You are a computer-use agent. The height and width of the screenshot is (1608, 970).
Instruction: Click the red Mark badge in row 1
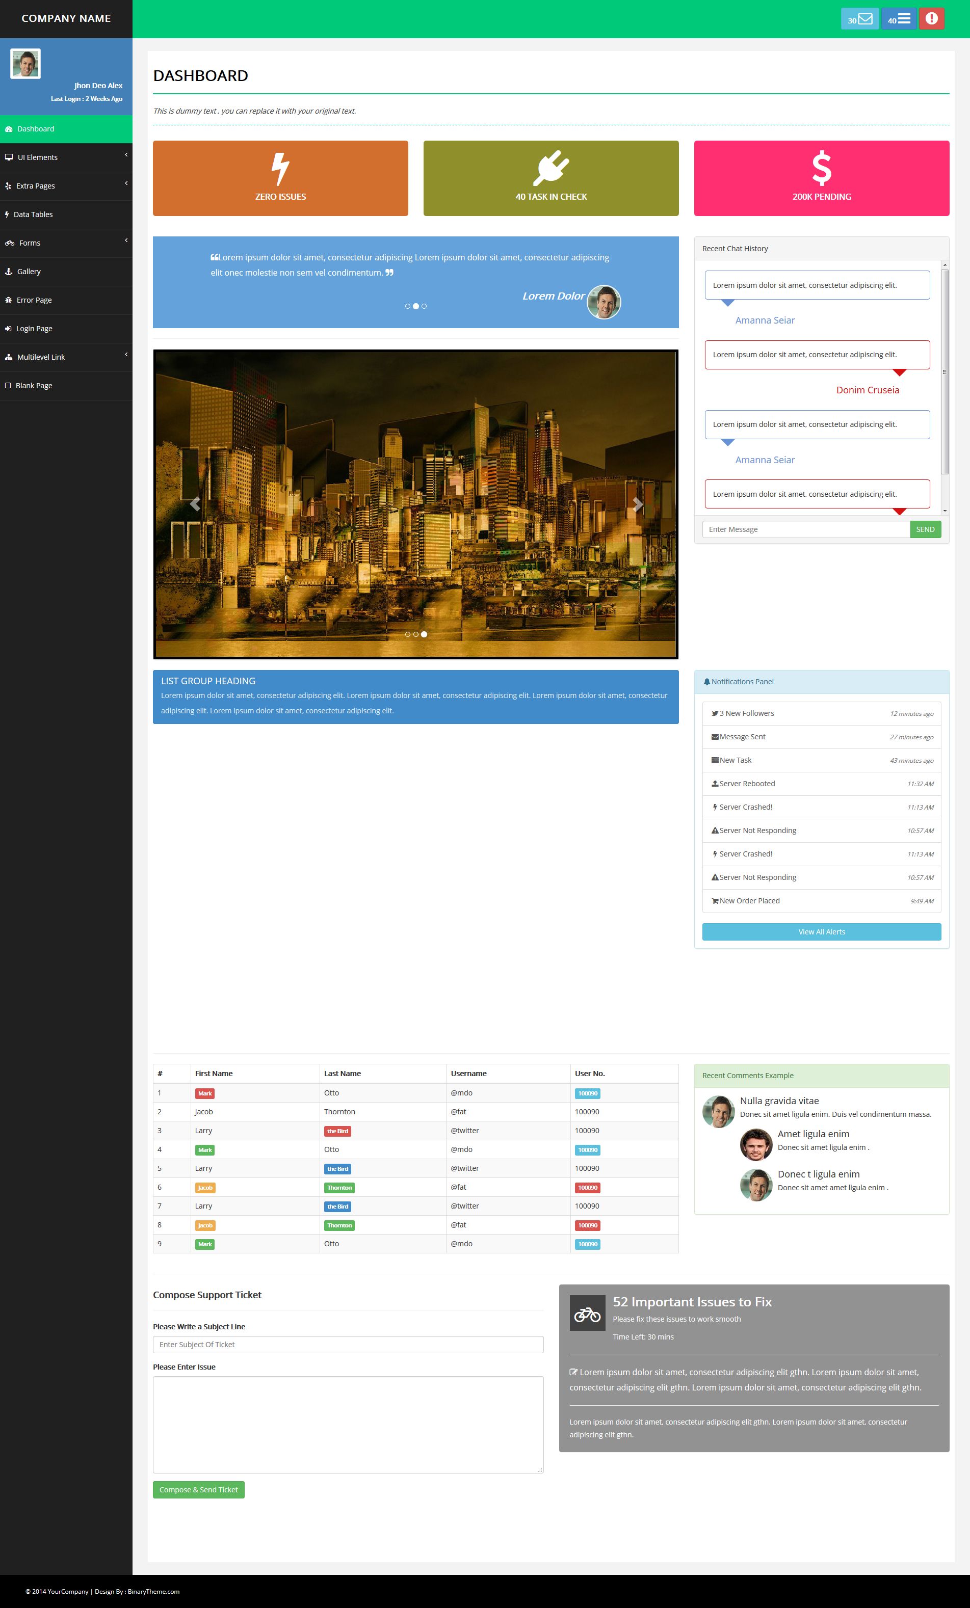pos(205,1093)
